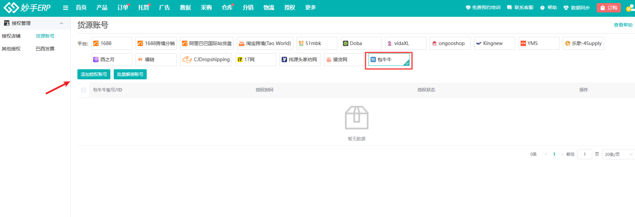The image size is (635, 217).
Task: Click the red 订购 button
Action: (609, 8)
